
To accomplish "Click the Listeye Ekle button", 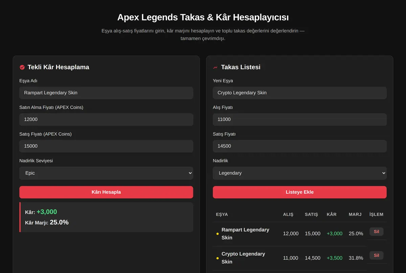I will 300,192.
